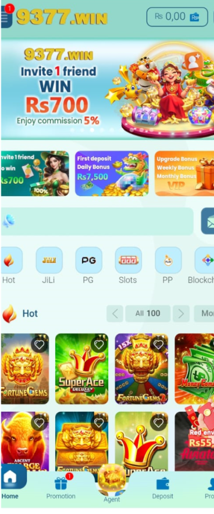
Task: Toggle favorite heart on Fortune Gems 2
Action: pyautogui.click(x=158, y=344)
